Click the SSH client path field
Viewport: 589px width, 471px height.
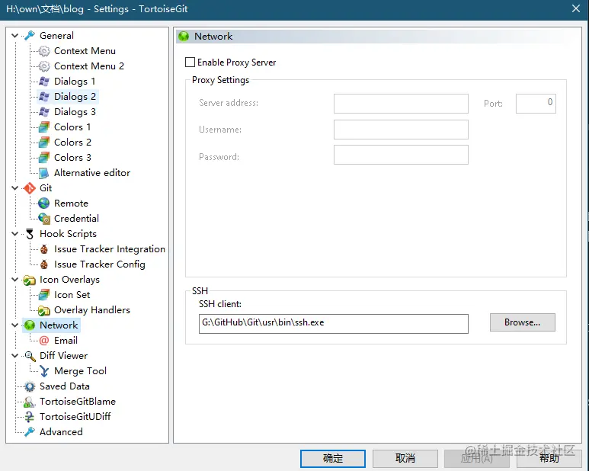click(334, 324)
